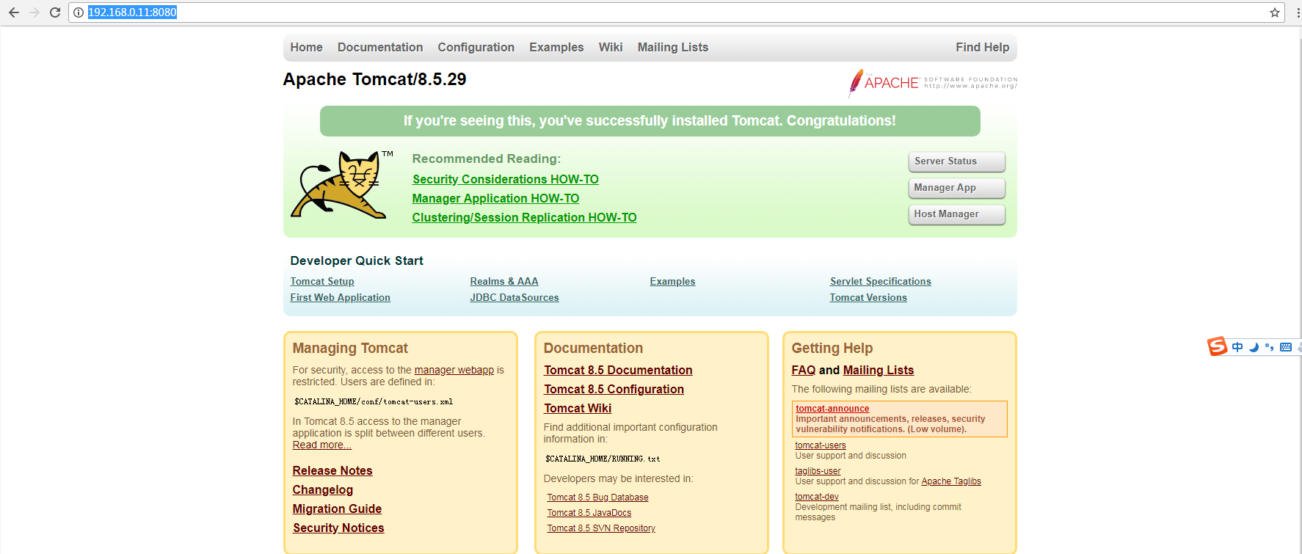Image resolution: width=1302 pixels, height=554 pixels.
Task: Click the browser forward arrow
Action: coord(34,12)
